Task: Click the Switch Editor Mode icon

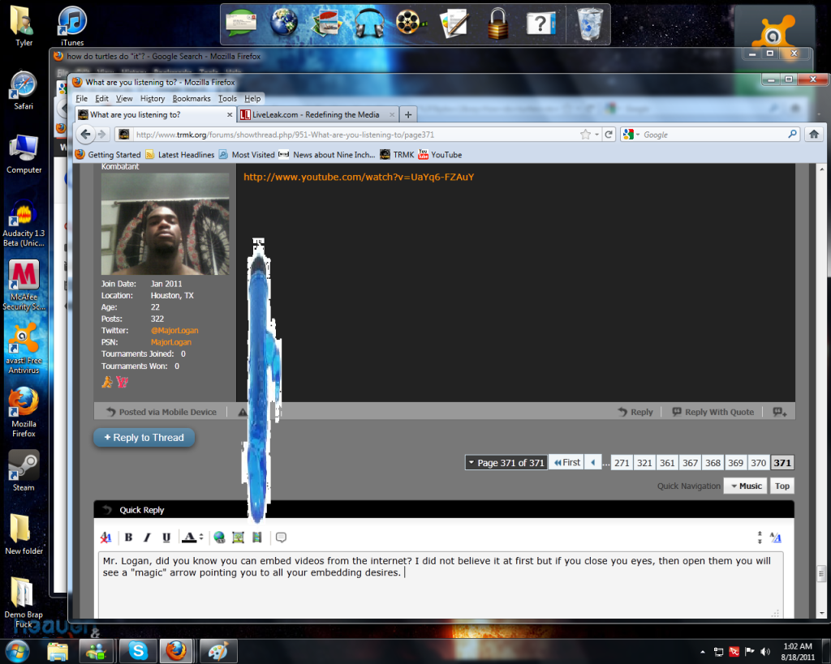Action: click(x=775, y=538)
